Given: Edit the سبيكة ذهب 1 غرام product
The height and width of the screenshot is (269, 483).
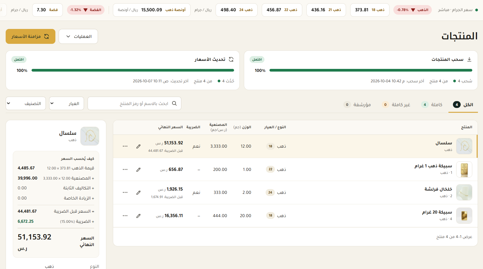Looking at the screenshot, I should [x=138, y=170].
